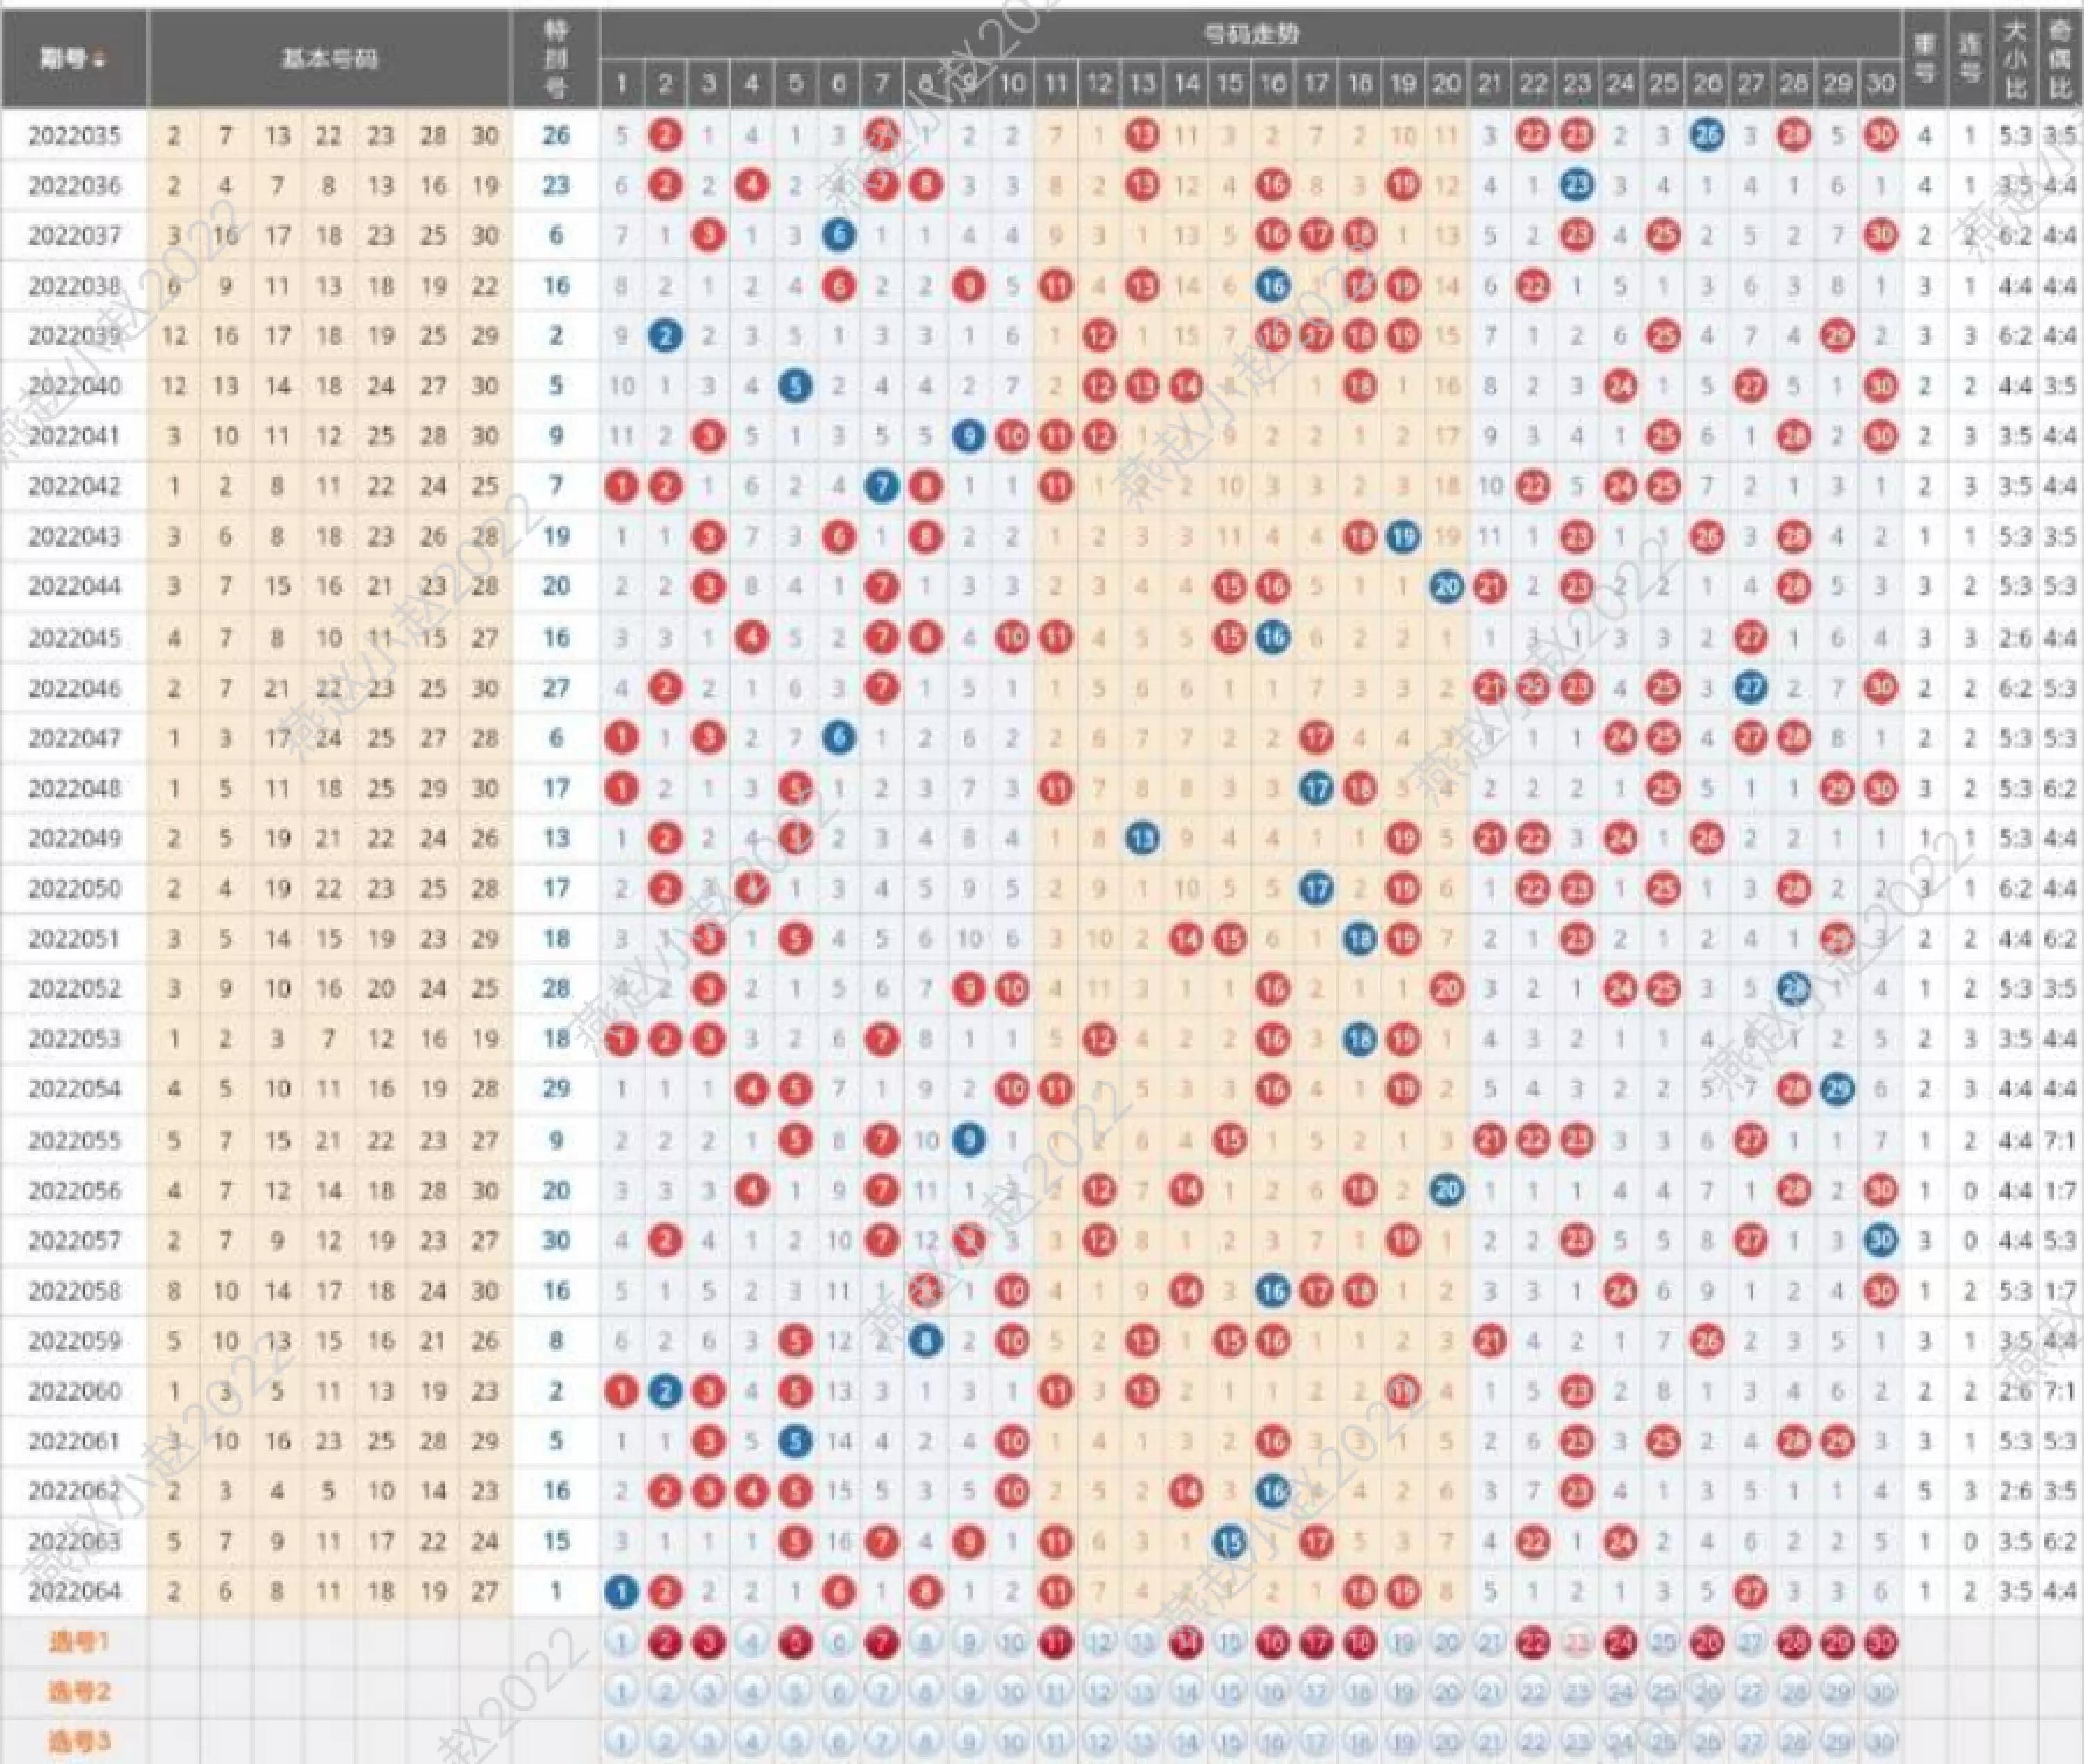Screen dimensions: 2084x1764
Task: Click blue ball 8 in row 2022059
Action: click(x=925, y=1340)
